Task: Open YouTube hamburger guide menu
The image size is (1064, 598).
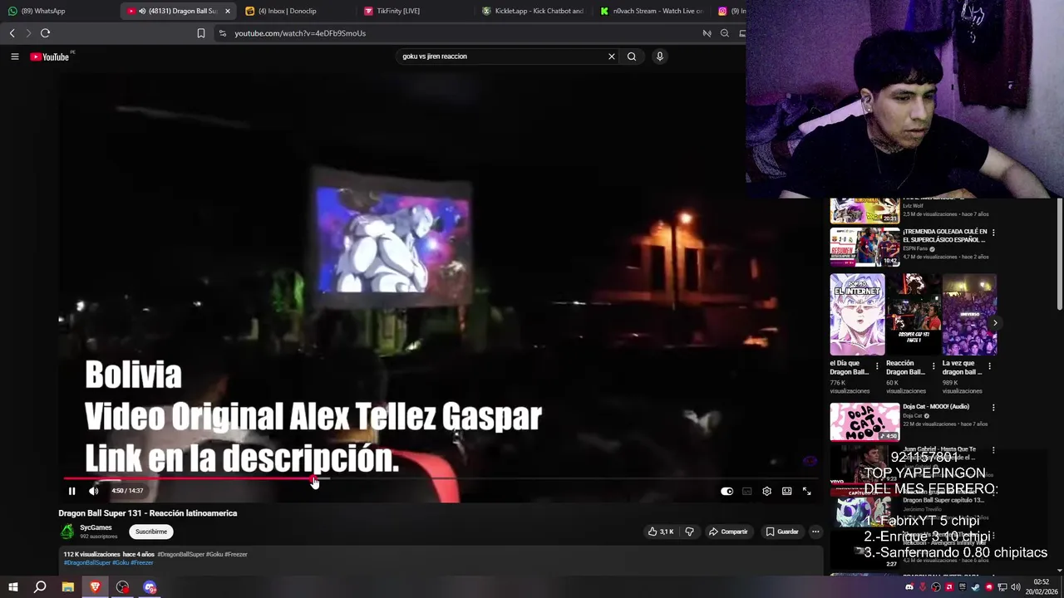Action: [14, 56]
